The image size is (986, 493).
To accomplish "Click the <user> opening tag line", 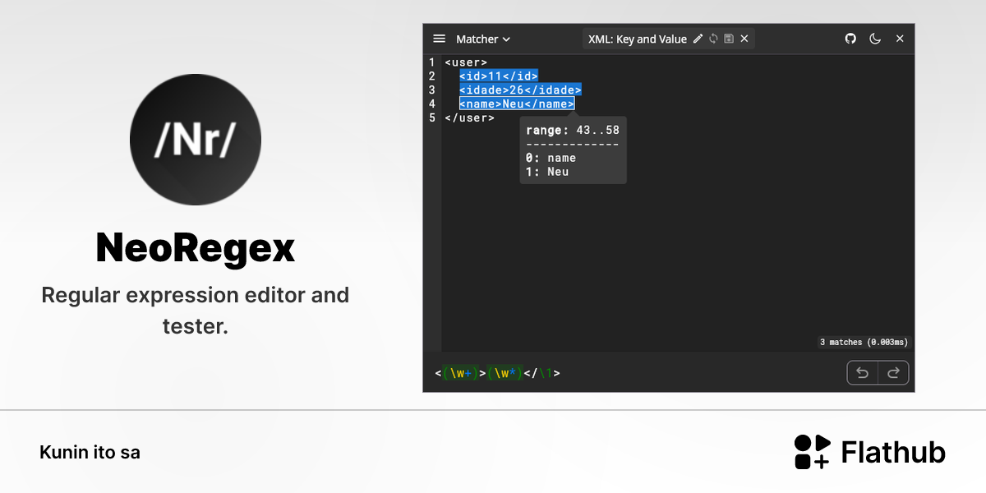I will (x=466, y=62).
